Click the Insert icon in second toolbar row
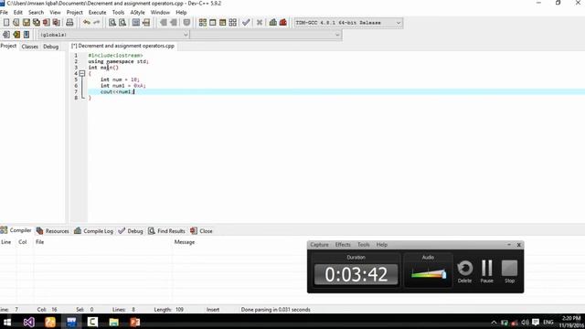 pos(6,35)
